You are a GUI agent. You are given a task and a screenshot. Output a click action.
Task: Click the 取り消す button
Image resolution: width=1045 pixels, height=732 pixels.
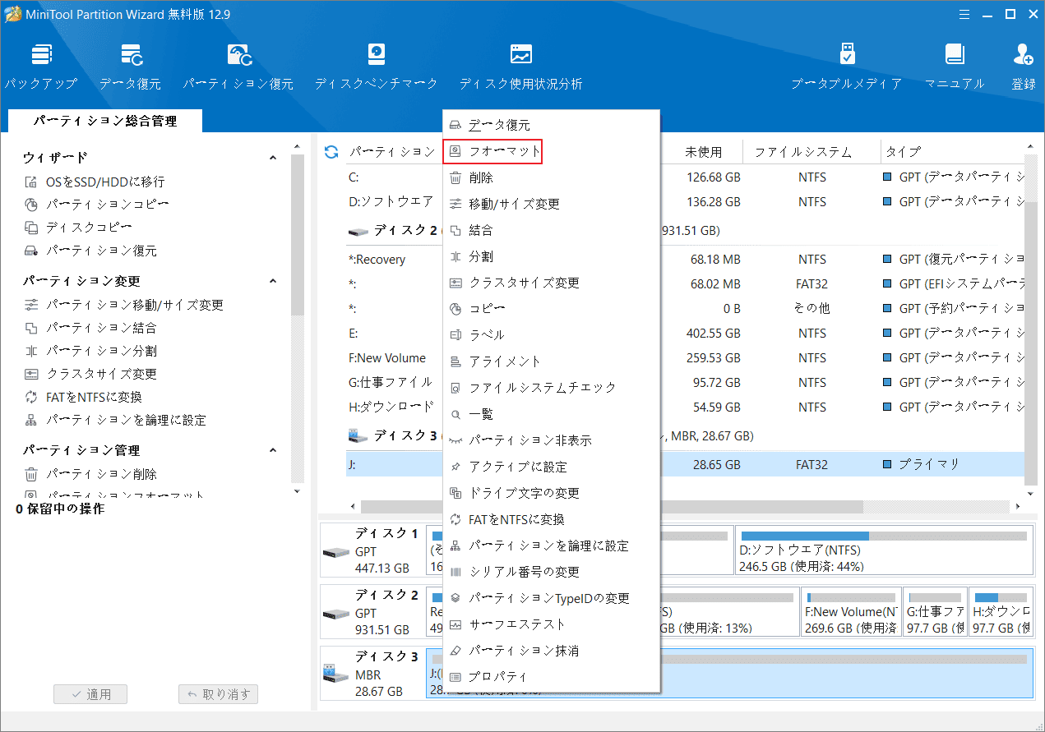(218, 694)
